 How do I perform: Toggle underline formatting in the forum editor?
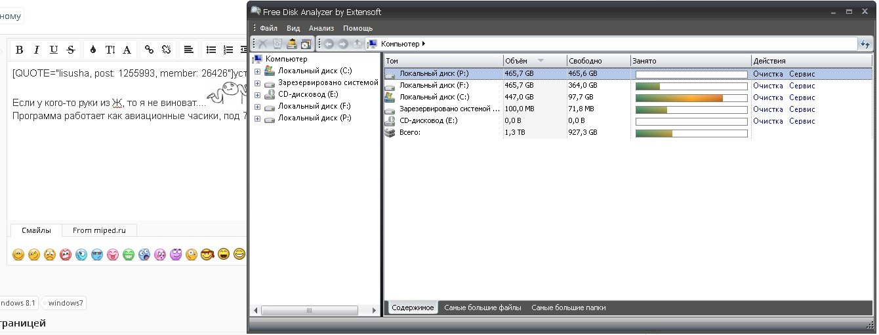(54, 50)
